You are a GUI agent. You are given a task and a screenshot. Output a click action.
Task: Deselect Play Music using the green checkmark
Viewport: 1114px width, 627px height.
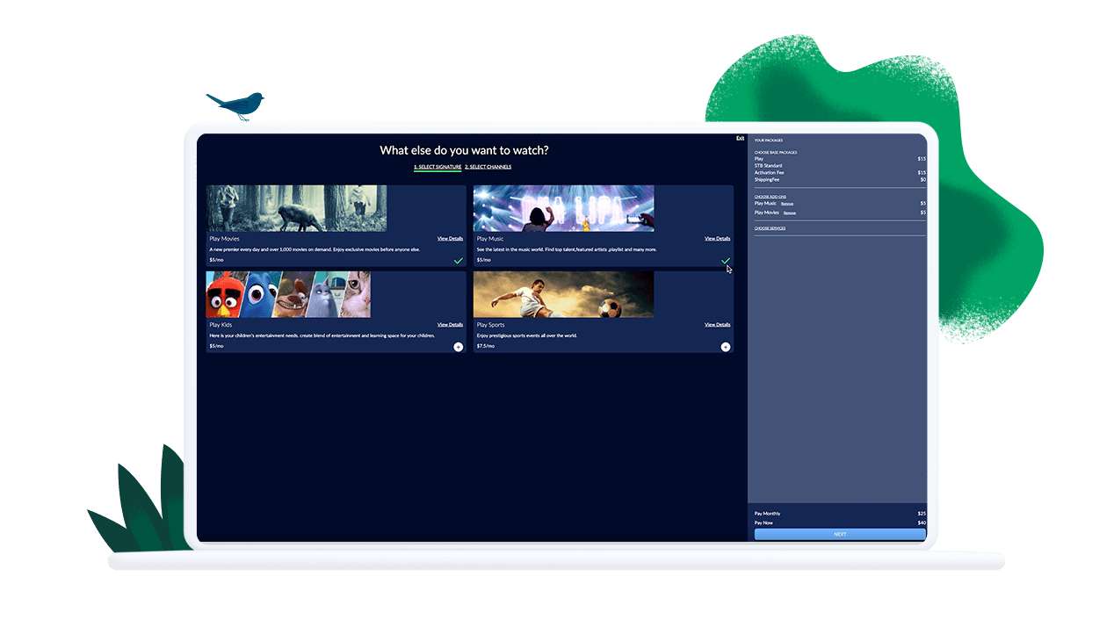pyautogui.click(x=725, y=261)
